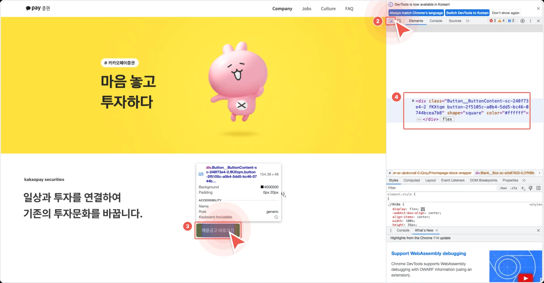Show more DevTools panel tabs

pos(467,21)
